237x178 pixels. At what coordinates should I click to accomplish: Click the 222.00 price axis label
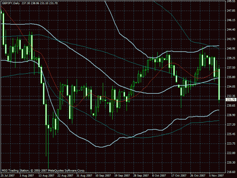[231, 153]
